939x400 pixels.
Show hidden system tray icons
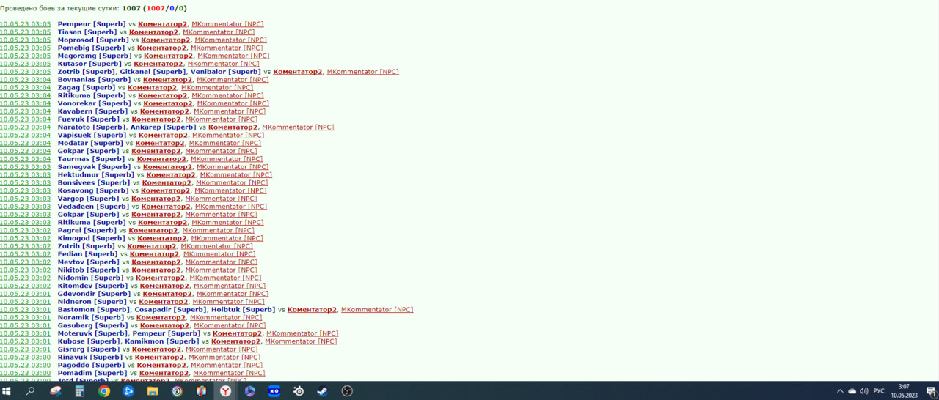click(x=840, y=391)
